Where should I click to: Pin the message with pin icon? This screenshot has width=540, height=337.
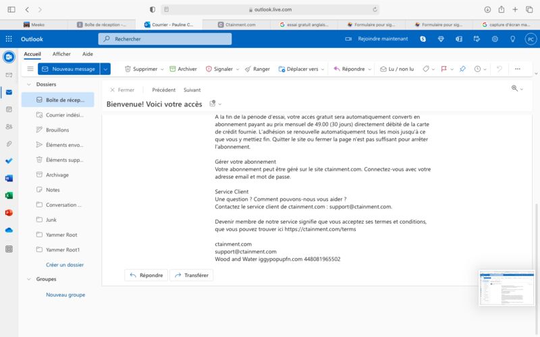coord(462,69)
